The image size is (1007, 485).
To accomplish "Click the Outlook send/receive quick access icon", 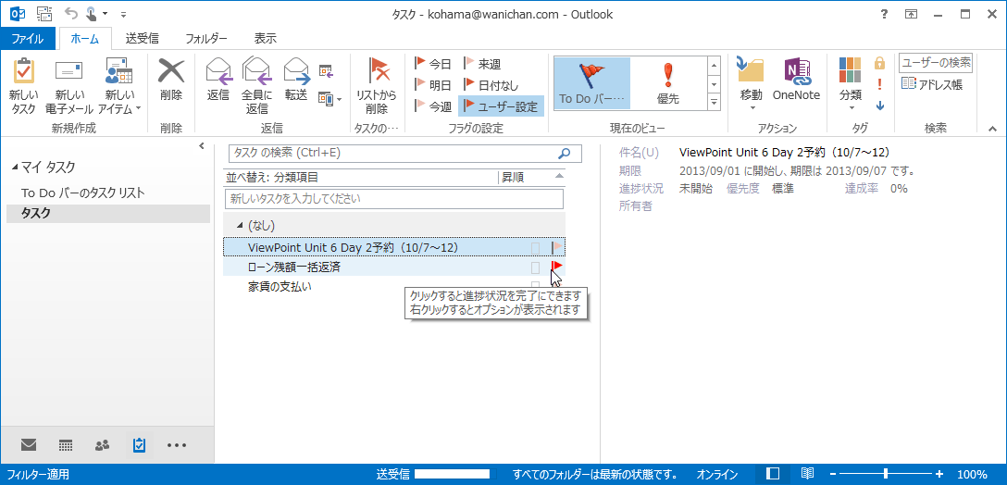I will point(44,14).
